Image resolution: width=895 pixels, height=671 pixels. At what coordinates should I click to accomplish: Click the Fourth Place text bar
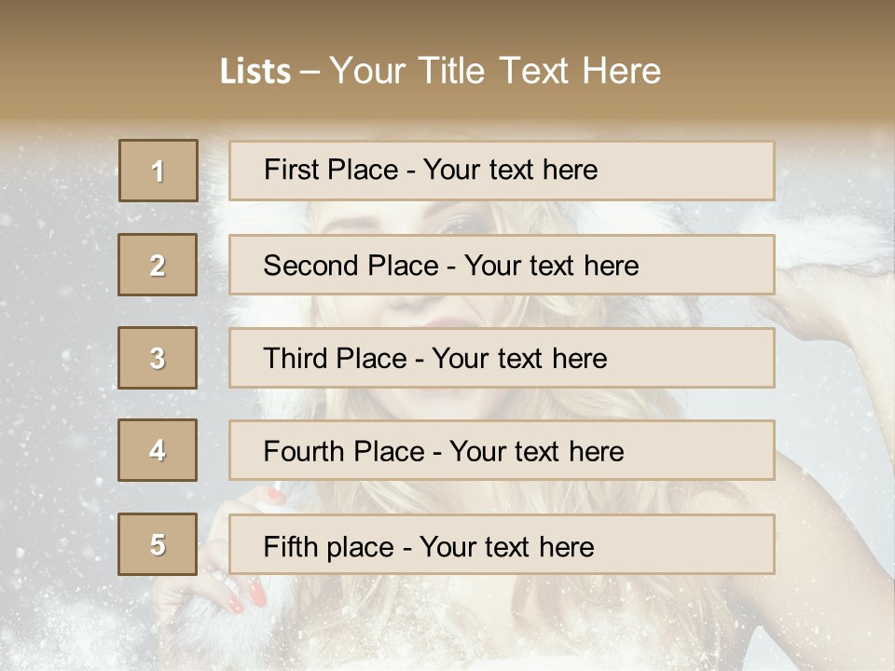(502, 450)
